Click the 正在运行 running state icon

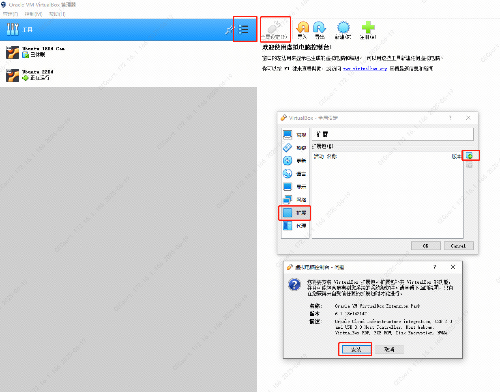click(x=26, y=78)
